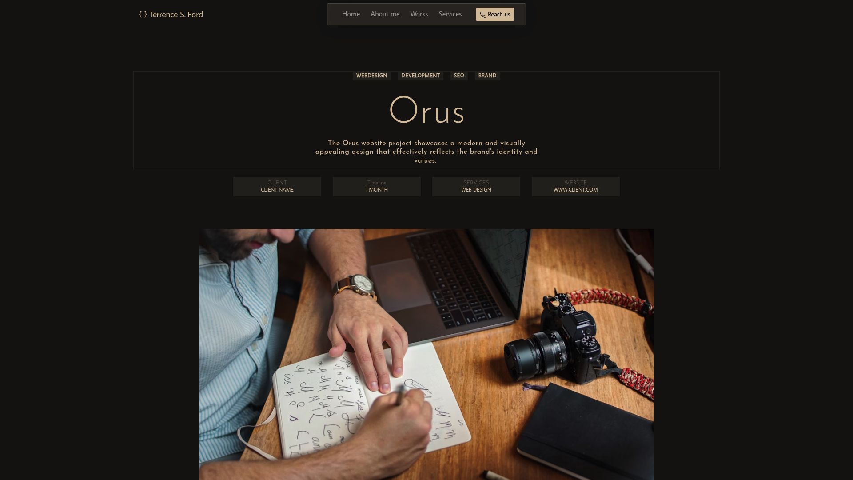Open the Home menu item
This screenshot has width=853, height=480.
pos(351,14)
